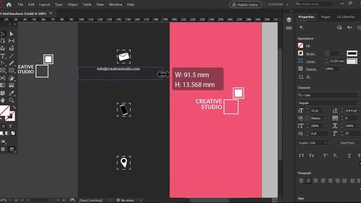Open the Opacity effects link
This screenshot has height=203, width=361.
point(311,69)
